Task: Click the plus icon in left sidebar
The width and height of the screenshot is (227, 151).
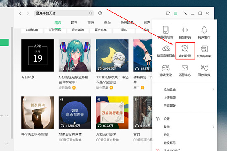Action: [x=1, y=116]
